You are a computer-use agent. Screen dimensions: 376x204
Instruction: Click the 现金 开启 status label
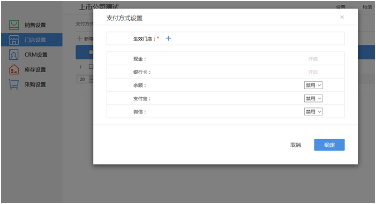(313, 59)
